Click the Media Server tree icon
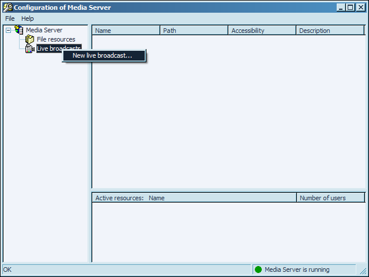The width and height of the screenshot is (369, 277). point(19,30)
